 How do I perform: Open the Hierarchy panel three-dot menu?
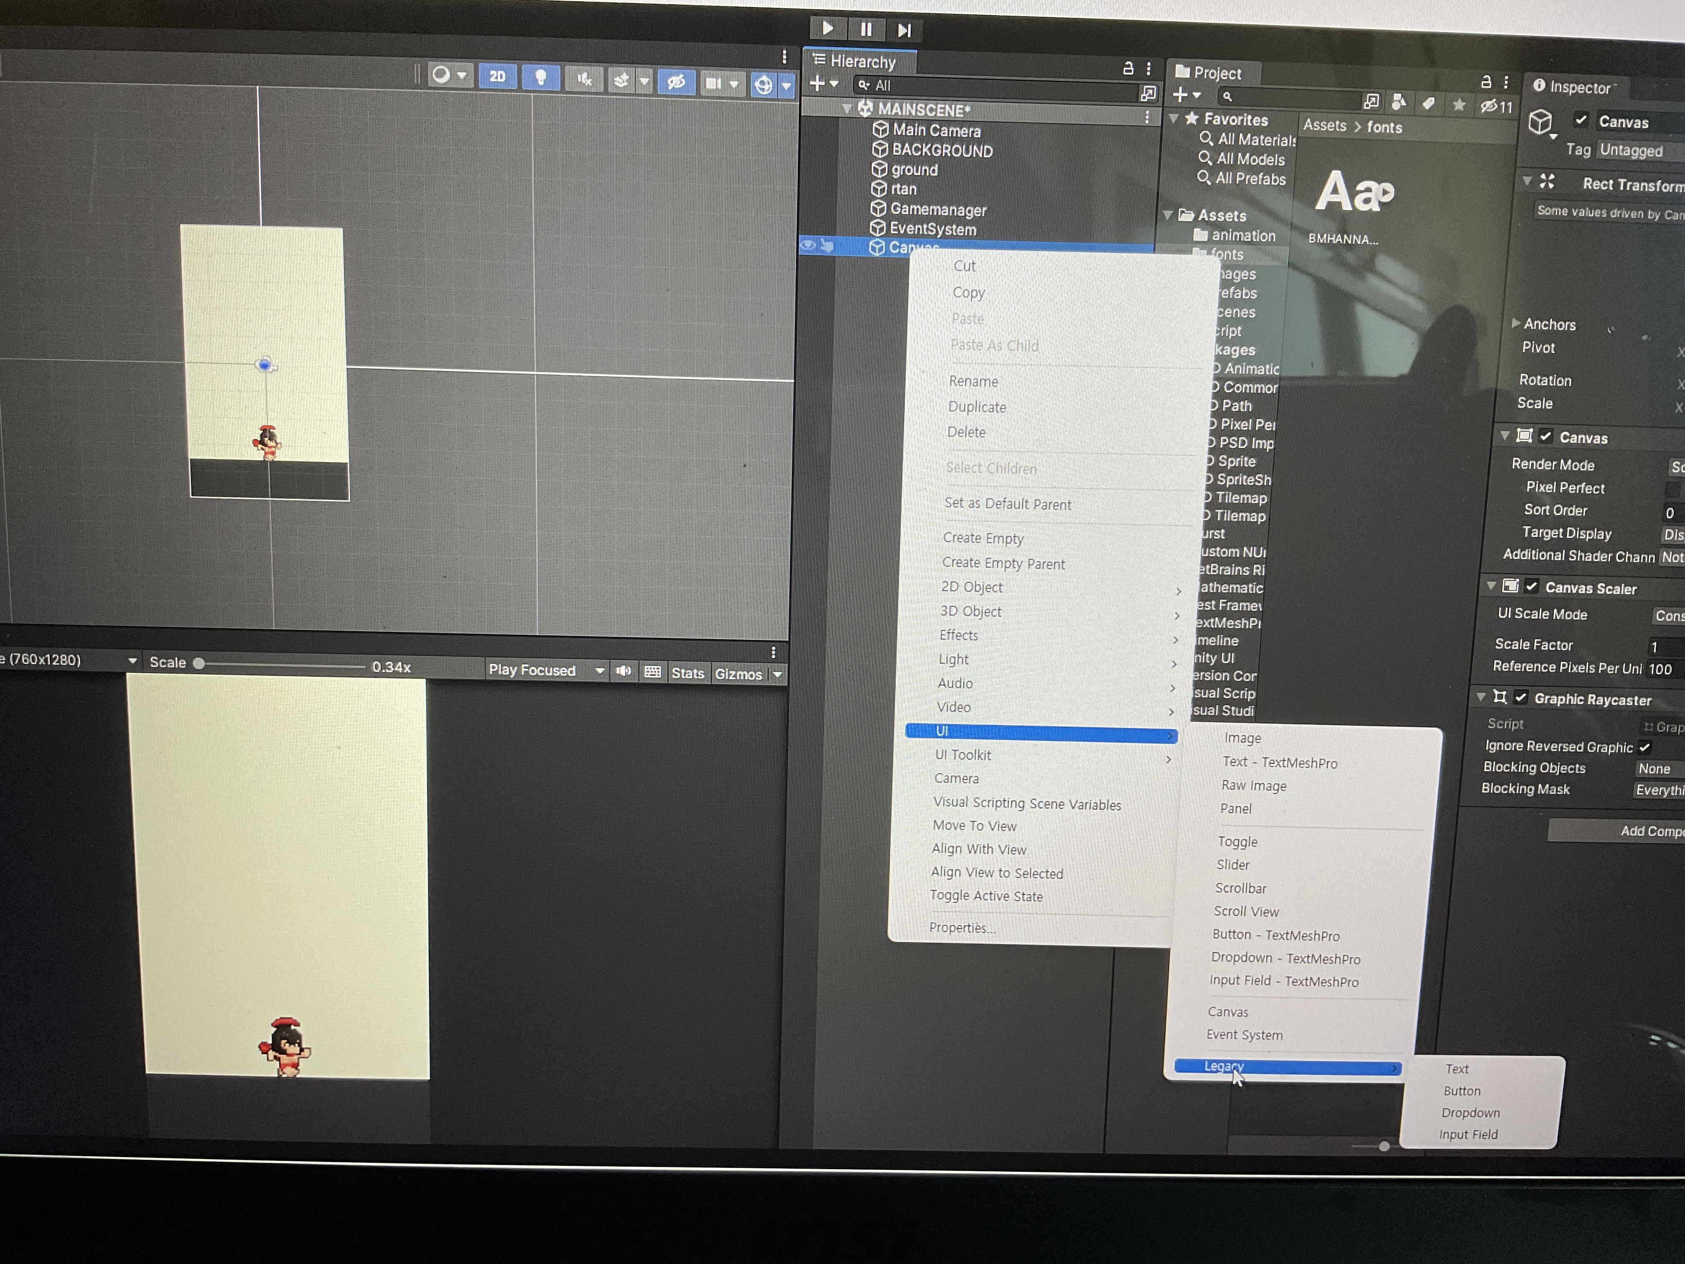[x=1149, y=69]
